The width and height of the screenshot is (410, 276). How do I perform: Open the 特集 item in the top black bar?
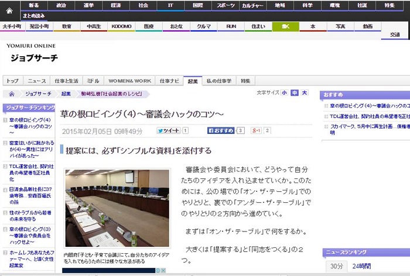click(x=389, y=5)
